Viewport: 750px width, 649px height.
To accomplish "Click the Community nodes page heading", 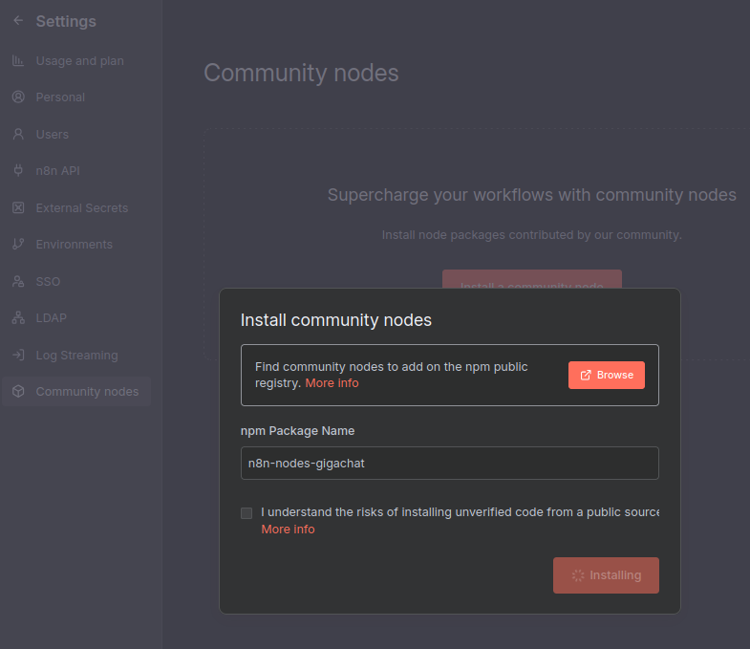I will pyautogui.click(x=301, y=73).
